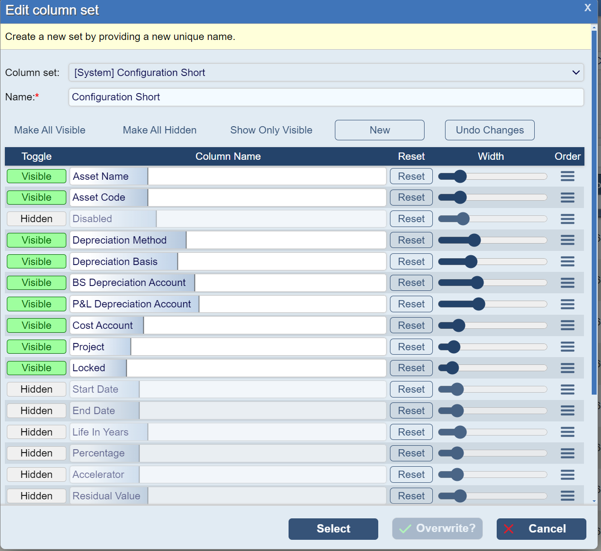Click Make All Visible
Image resolution: width=601 pixels, height=551 pixels.
49,130
